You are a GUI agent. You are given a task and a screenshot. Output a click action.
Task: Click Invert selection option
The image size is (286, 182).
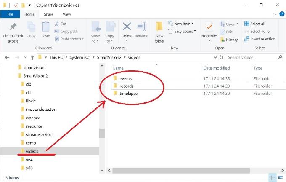[x=260, y=39]
